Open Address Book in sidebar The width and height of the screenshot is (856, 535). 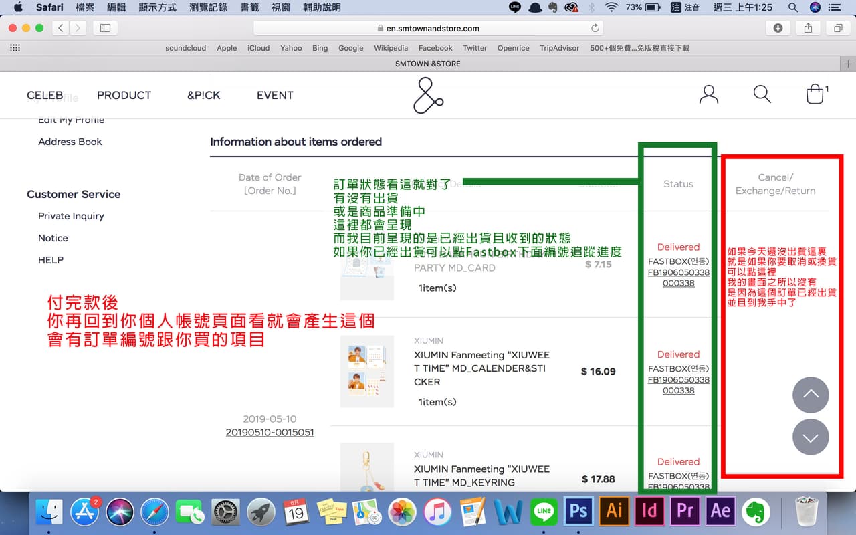click(x=70, y=142)
